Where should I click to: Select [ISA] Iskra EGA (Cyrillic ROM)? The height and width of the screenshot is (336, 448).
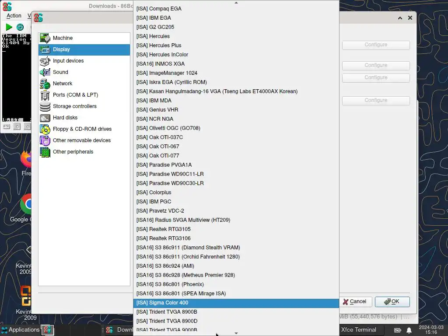tap(236, 82)
